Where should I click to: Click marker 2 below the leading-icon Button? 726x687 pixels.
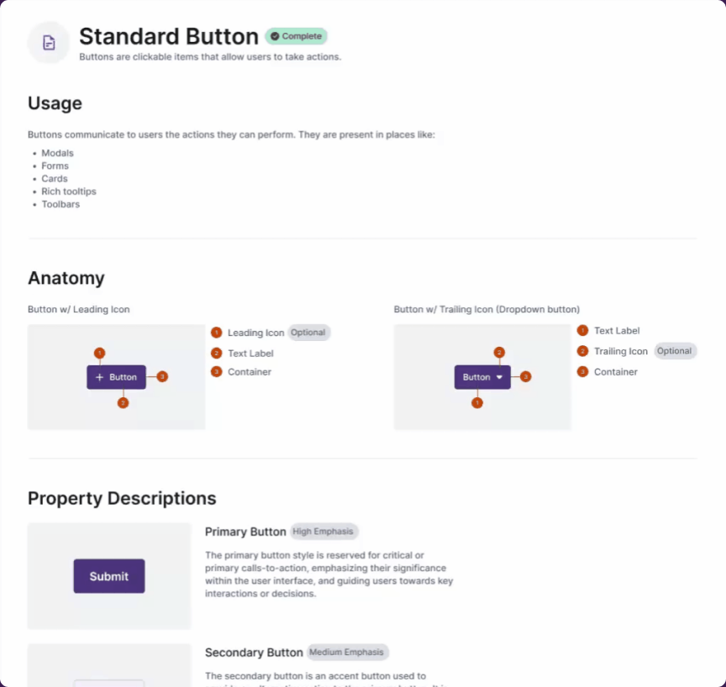[x=123, y=403]
